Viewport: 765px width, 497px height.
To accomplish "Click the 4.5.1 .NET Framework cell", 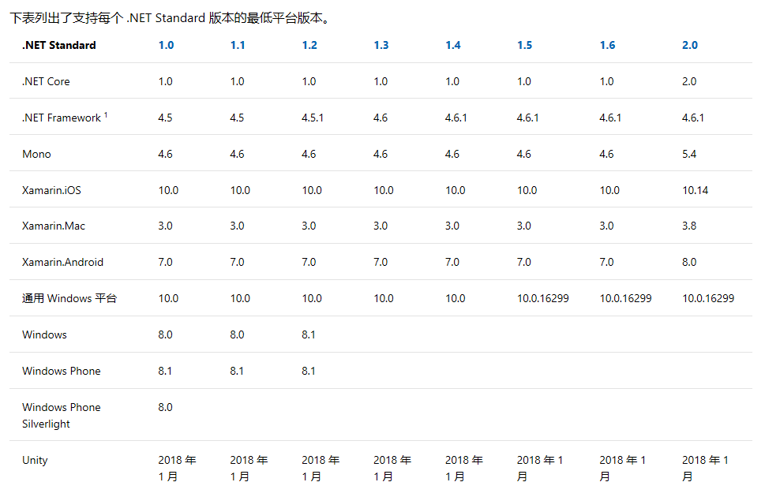I will (x=313, y=118).
